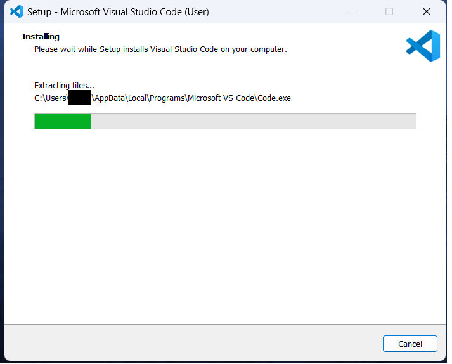Close the Setup window
The image size is (452, 364).
pos(427,11)
